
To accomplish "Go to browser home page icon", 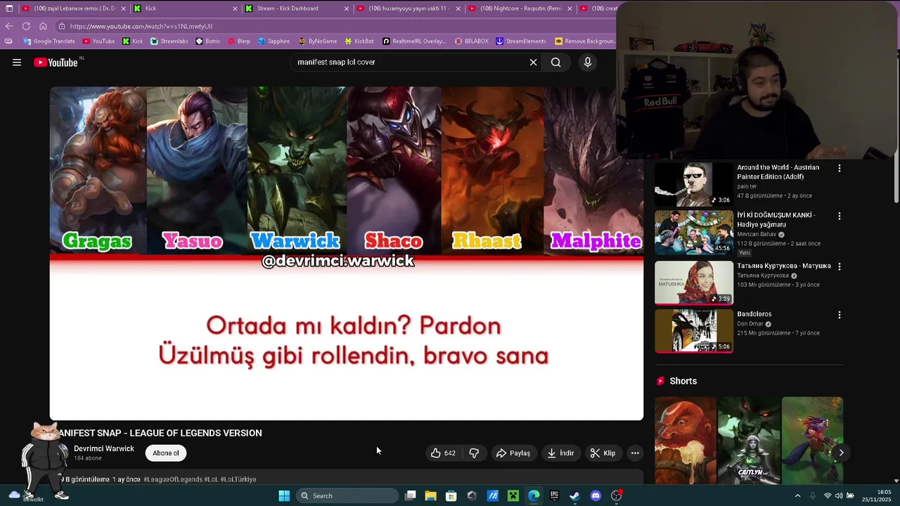I will coord(43,26).
